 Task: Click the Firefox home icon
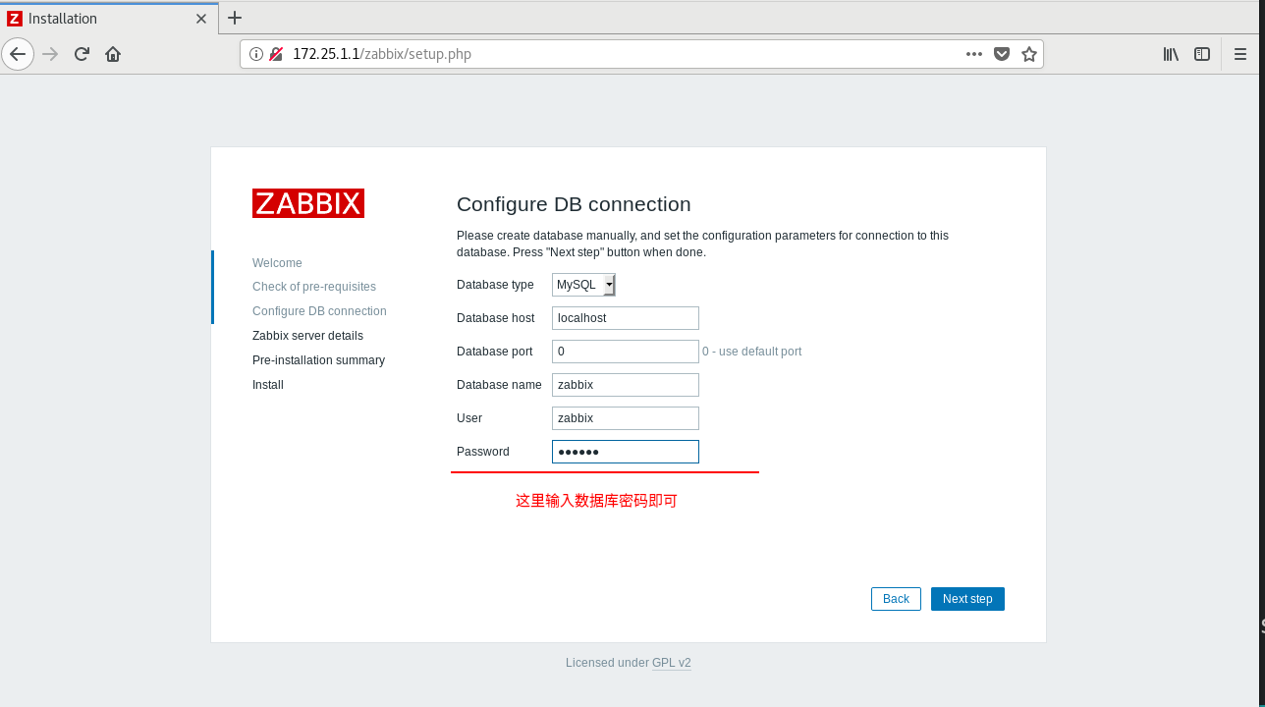(112, 54)
